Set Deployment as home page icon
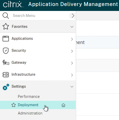Image resolution: width=119 pixels, height=120 pixels. (63, 105)
